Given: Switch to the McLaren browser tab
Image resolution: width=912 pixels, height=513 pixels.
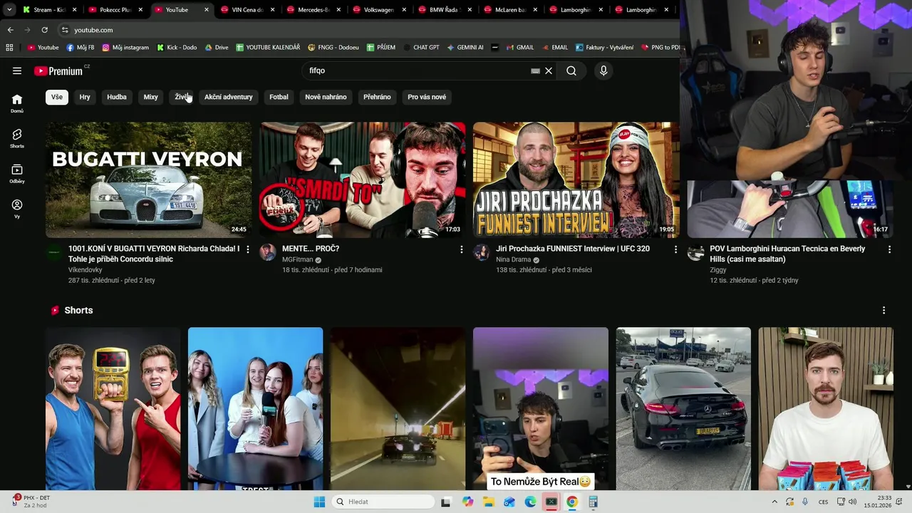Looking at the screenshot, I should (510, 10).
